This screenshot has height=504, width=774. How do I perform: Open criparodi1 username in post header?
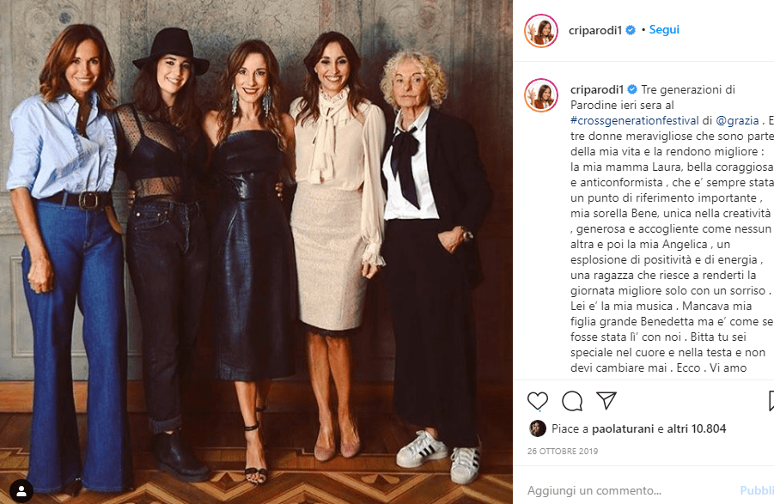(x=594, y=30)
